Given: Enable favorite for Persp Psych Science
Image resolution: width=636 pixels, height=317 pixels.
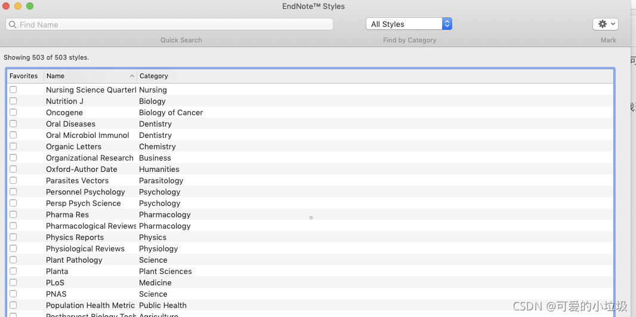Looking at the screenshot, I should [13, 204].
